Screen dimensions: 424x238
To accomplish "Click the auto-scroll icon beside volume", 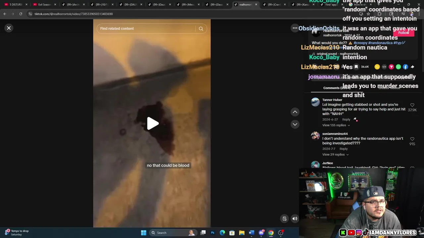I will (285, 218).
